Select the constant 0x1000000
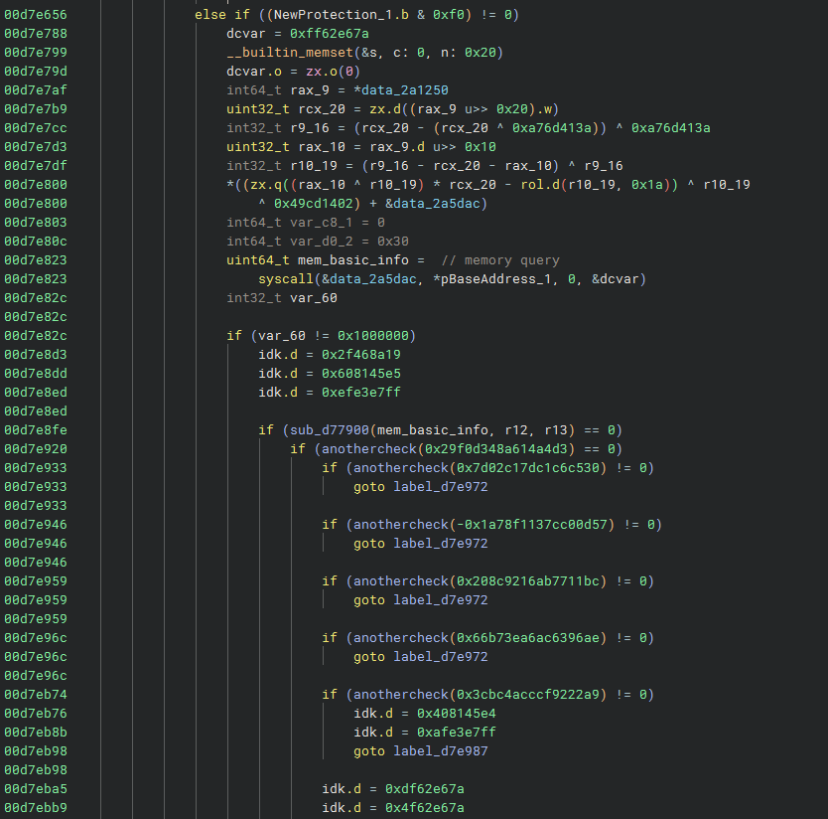This screenshot has width=828, height=819. pyautogui.click(x=373, y=336)
